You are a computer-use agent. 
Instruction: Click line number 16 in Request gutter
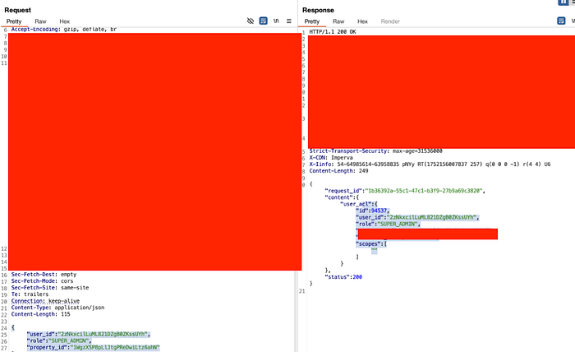(4, 275)
